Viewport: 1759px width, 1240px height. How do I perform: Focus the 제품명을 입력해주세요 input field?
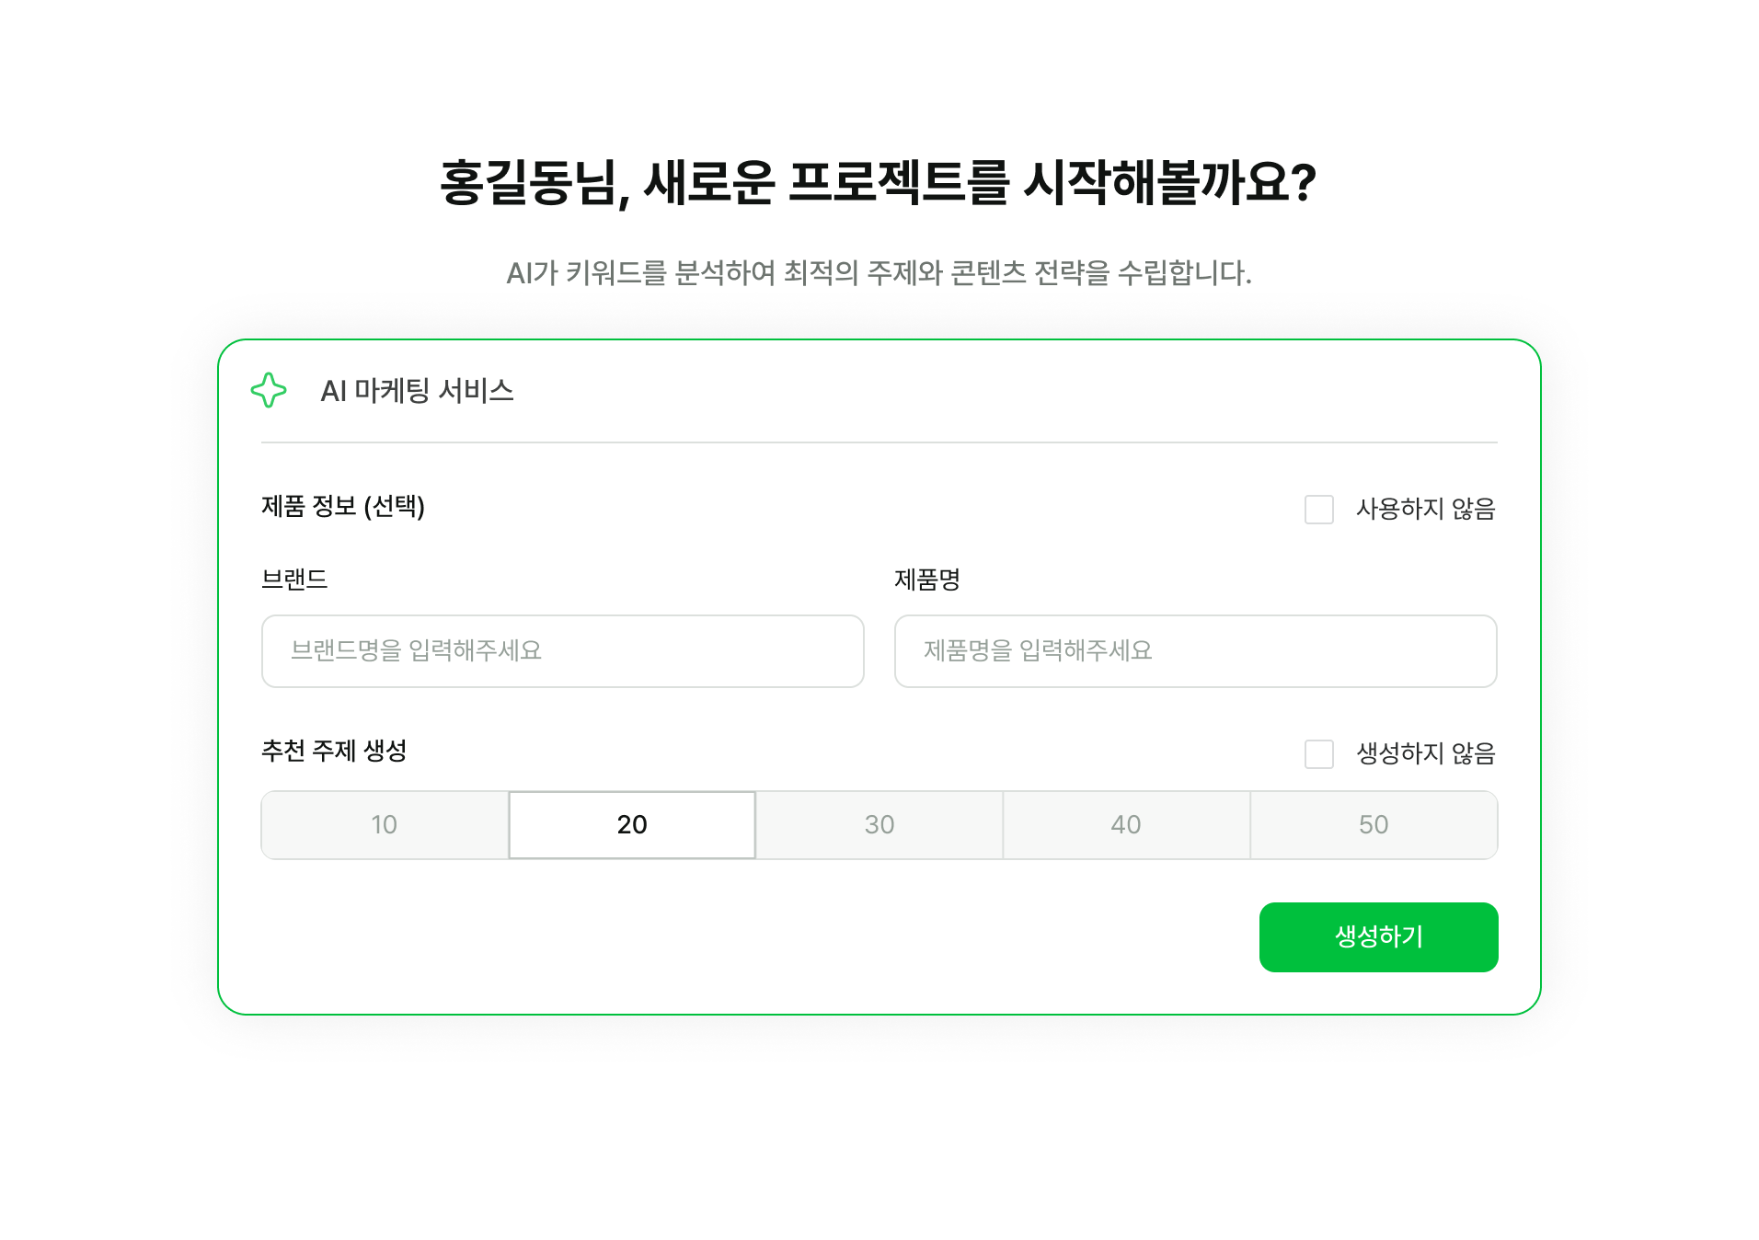coord(1195,651)
